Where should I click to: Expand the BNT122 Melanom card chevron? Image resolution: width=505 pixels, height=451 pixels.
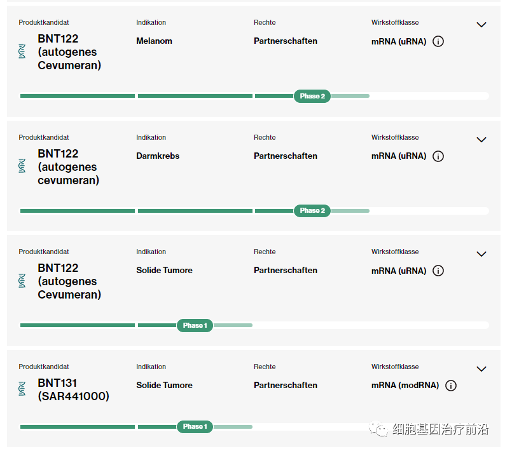tap(481, 25)
